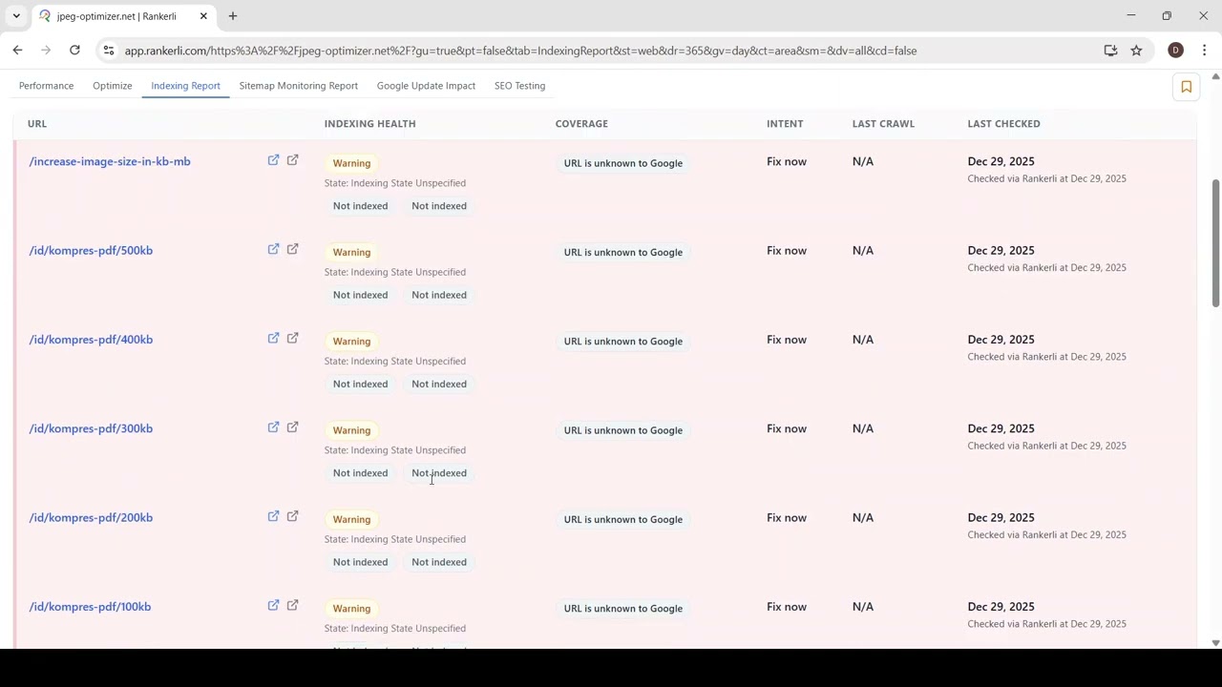1222x687 pixels.
Task: Click blue external-link icon beside /id/kompres-pdf/100kb
Action: click(x=273, y=605)
